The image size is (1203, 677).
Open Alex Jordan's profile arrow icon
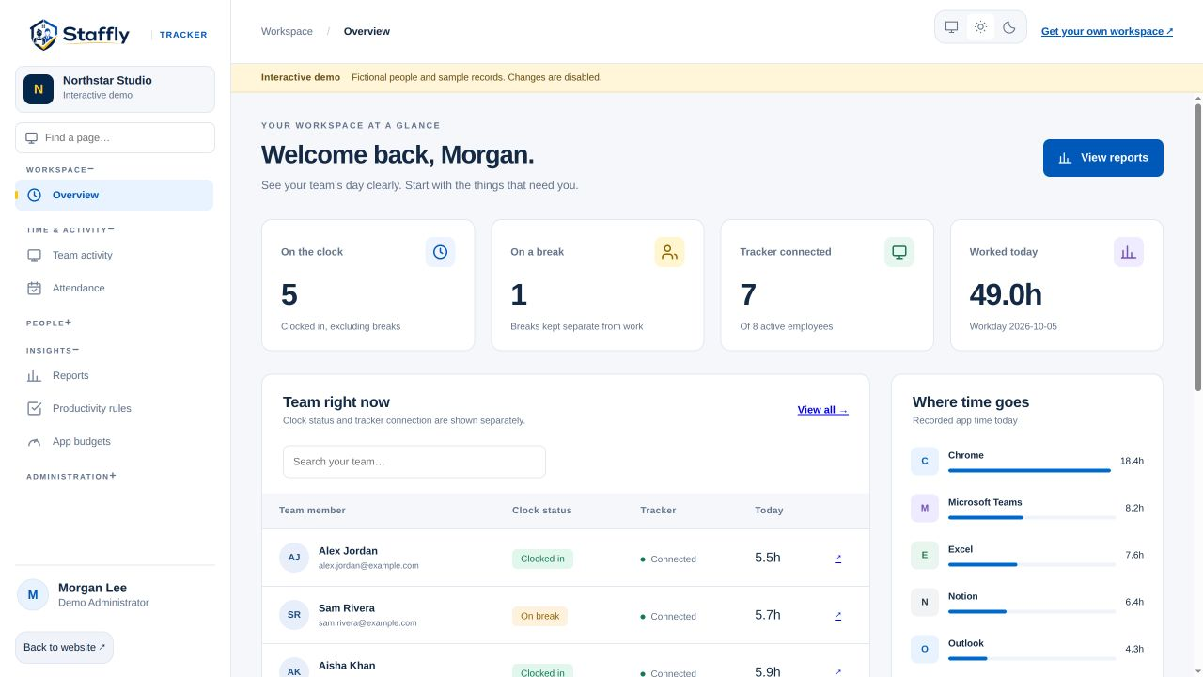tap(837, 559)
